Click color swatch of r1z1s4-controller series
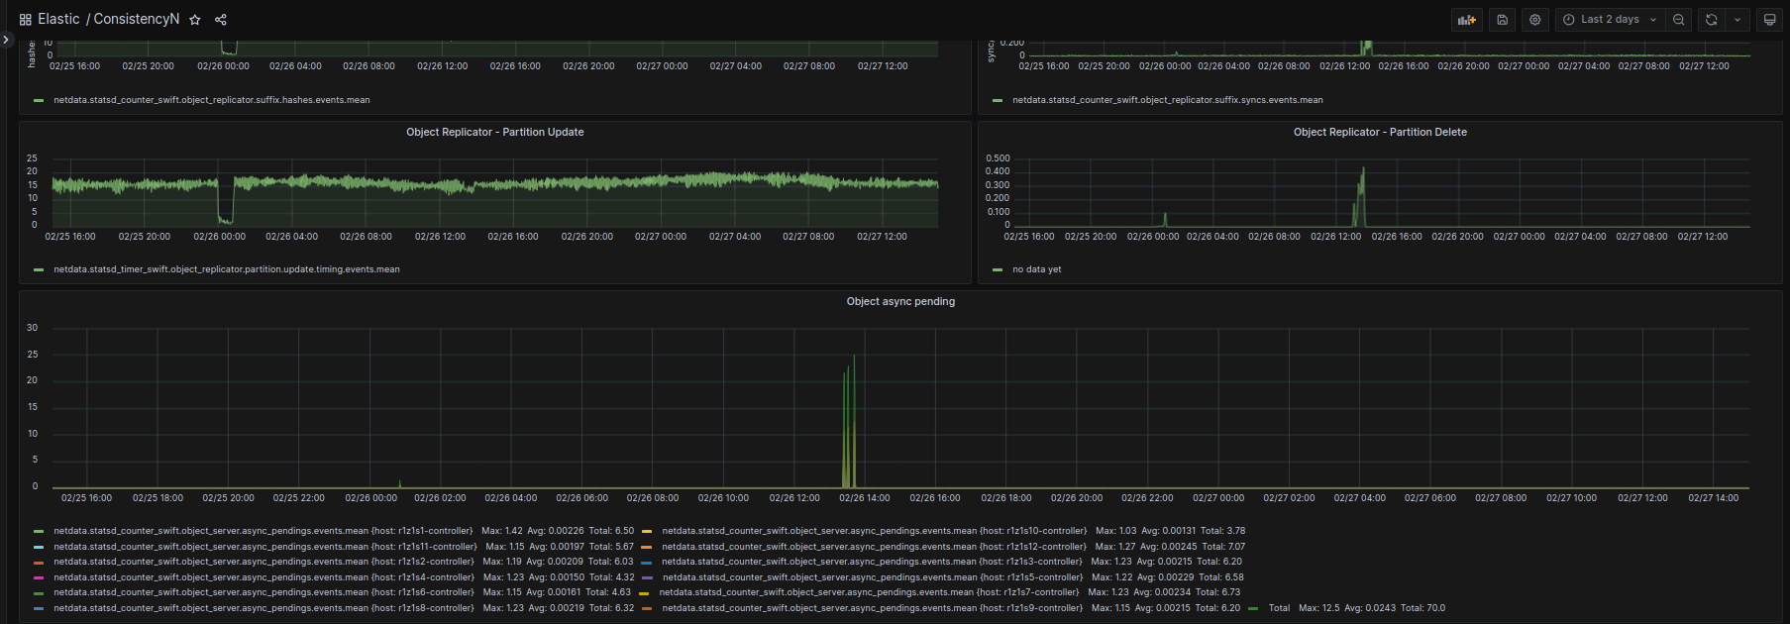The height and width of the screenshot is (624, 1790). 39,577
